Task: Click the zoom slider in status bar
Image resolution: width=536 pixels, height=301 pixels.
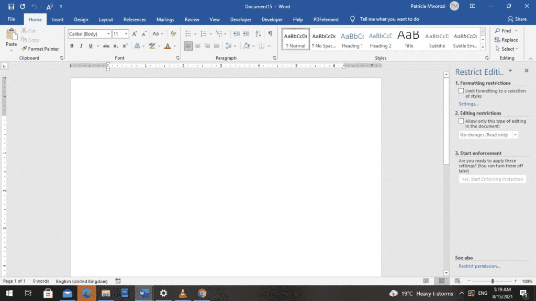Action: pos(492,281)
